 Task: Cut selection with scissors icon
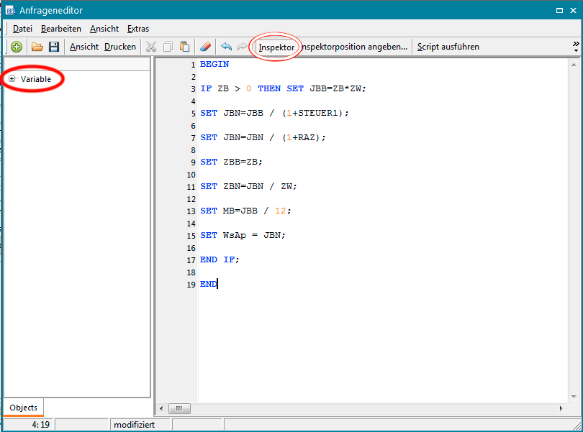click(151, 47)
